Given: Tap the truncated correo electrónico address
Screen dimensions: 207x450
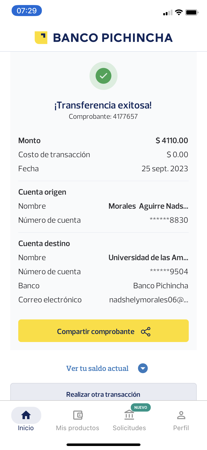Looking at the screenshot, I should 148,300.
